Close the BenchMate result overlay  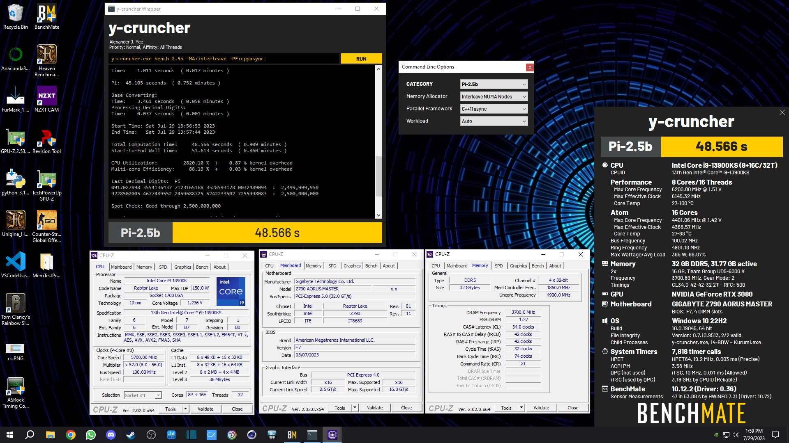point(782,112)
